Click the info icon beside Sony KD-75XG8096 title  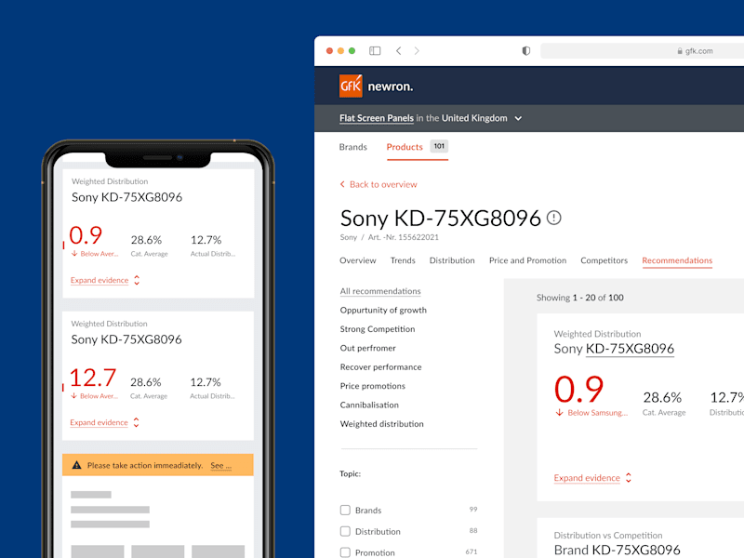[x=553, y=218]
